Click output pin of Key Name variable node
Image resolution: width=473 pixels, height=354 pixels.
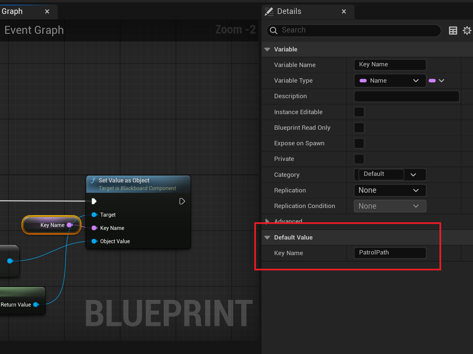pyautogui.click(x=70, y=225)
